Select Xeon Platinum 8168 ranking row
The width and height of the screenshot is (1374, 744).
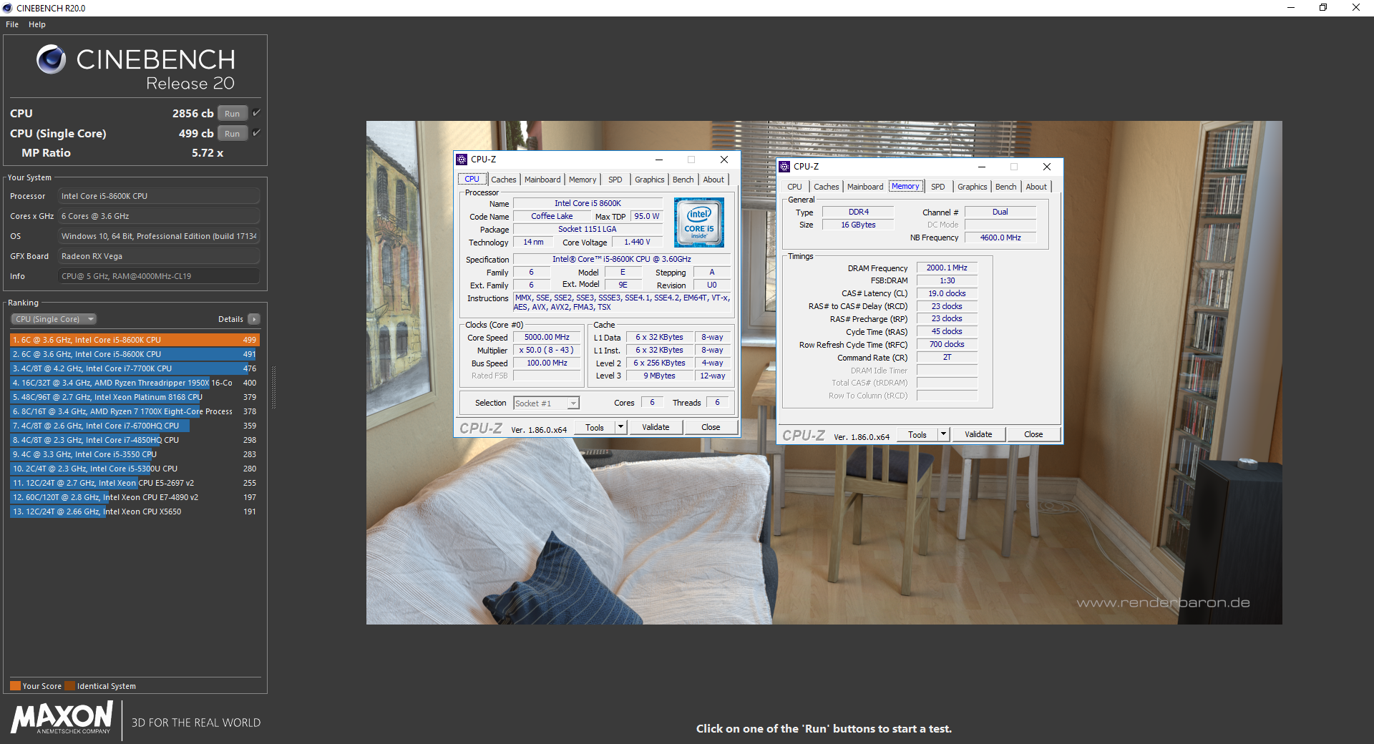pos(135,397)
